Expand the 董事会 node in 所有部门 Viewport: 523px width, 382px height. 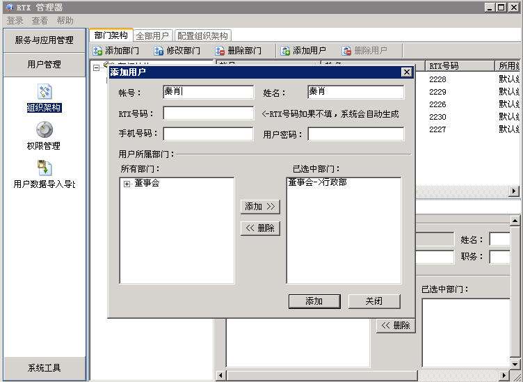[127, 184]
